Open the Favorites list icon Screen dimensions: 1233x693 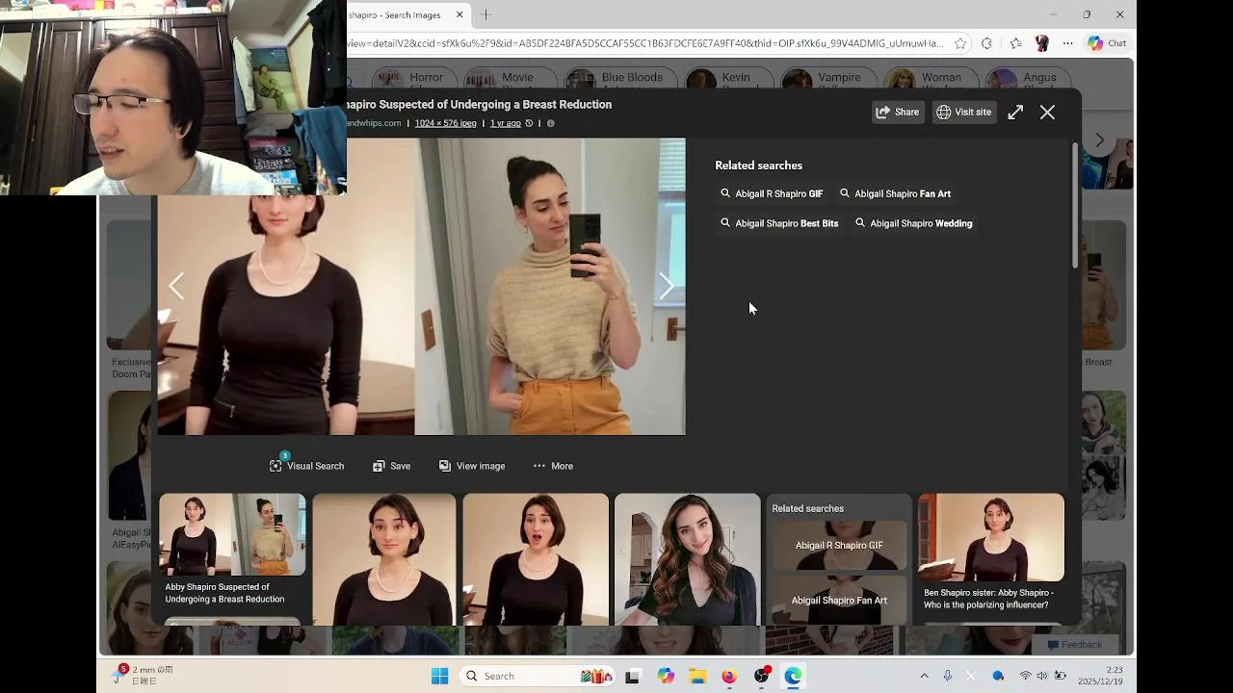pyautogui.click(x=1015, y=43)
